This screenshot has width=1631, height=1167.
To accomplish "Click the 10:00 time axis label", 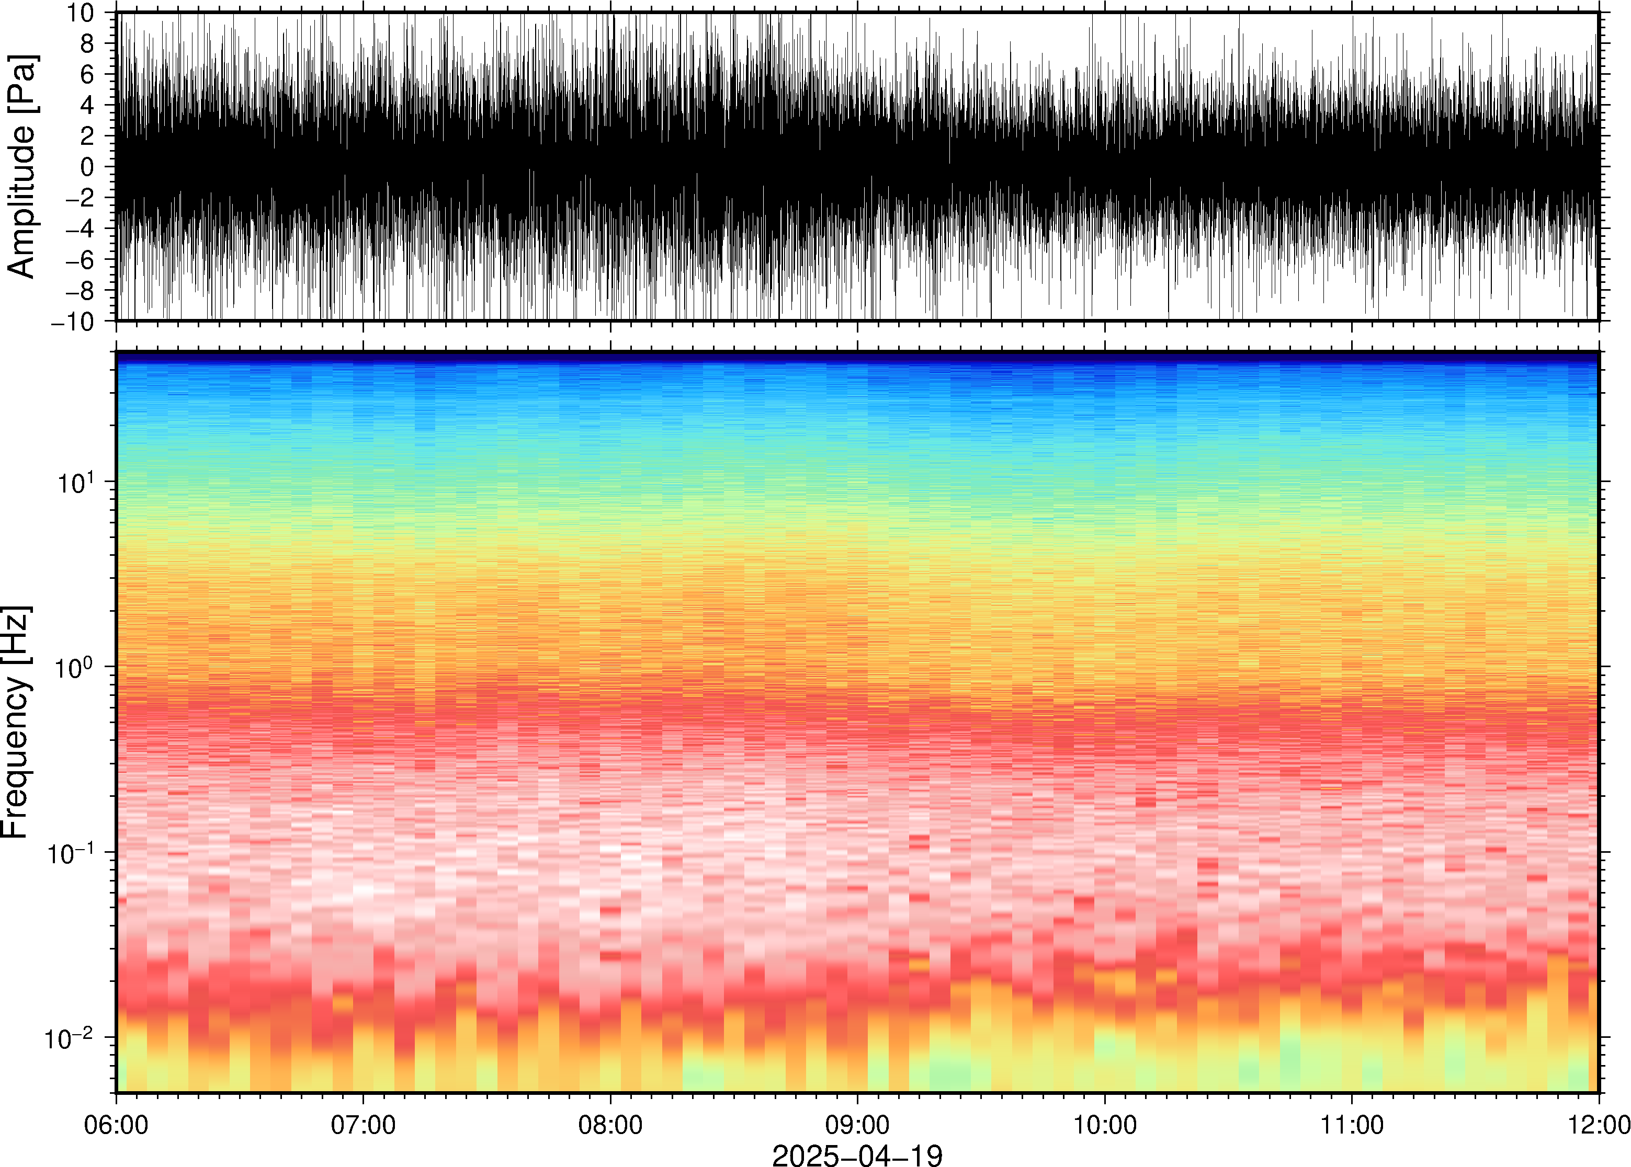I will (x=1105, y=1125).
